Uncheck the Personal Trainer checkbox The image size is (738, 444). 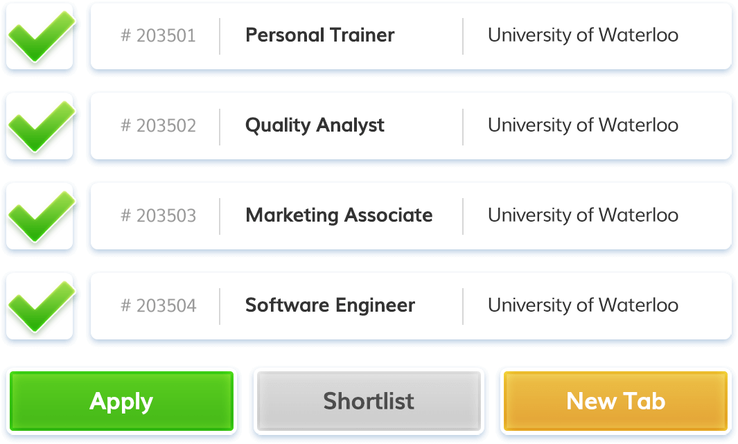[39, 37]
